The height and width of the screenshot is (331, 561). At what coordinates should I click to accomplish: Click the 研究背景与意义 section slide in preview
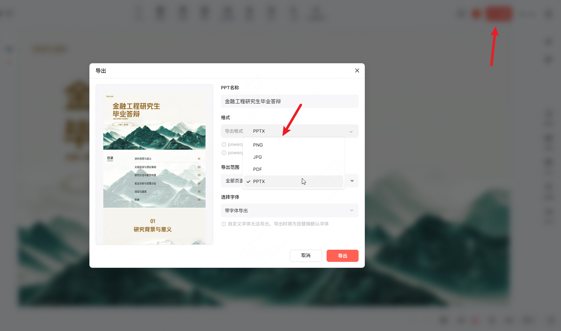154,226
